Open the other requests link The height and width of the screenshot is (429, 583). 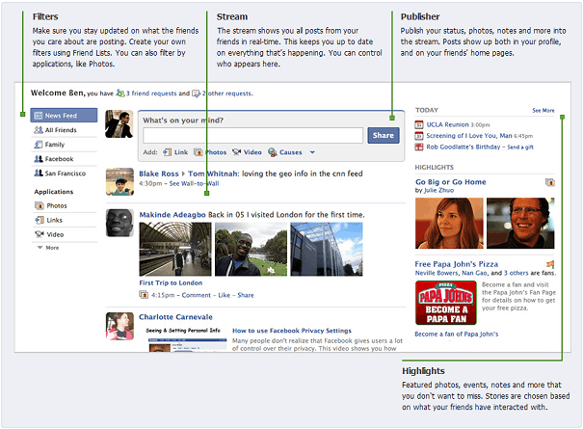[227, 94]
